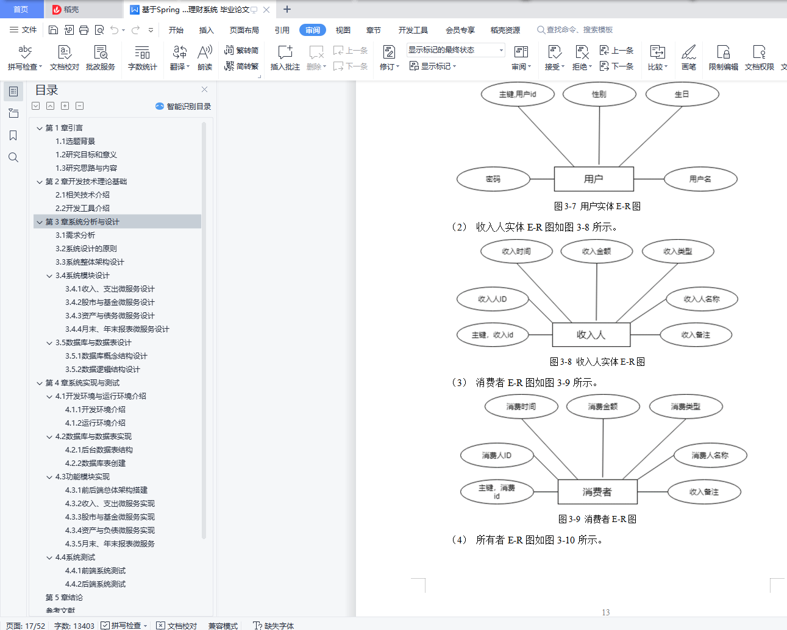Viewport: 787px width, 630px height.
Task: Open a new tab with plus button
Action: [x=287, y=9]
